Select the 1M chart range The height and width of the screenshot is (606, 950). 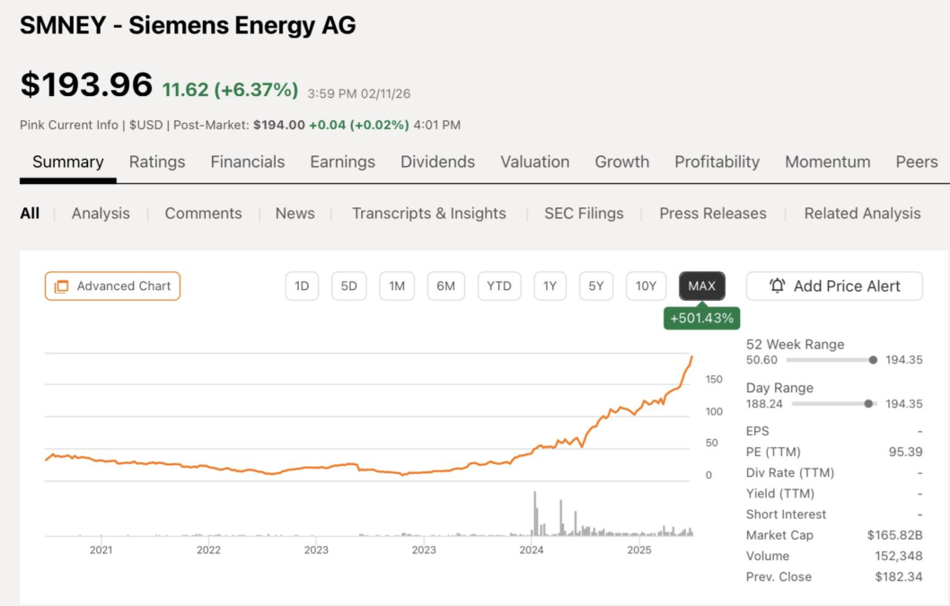[x=397, y=286]
